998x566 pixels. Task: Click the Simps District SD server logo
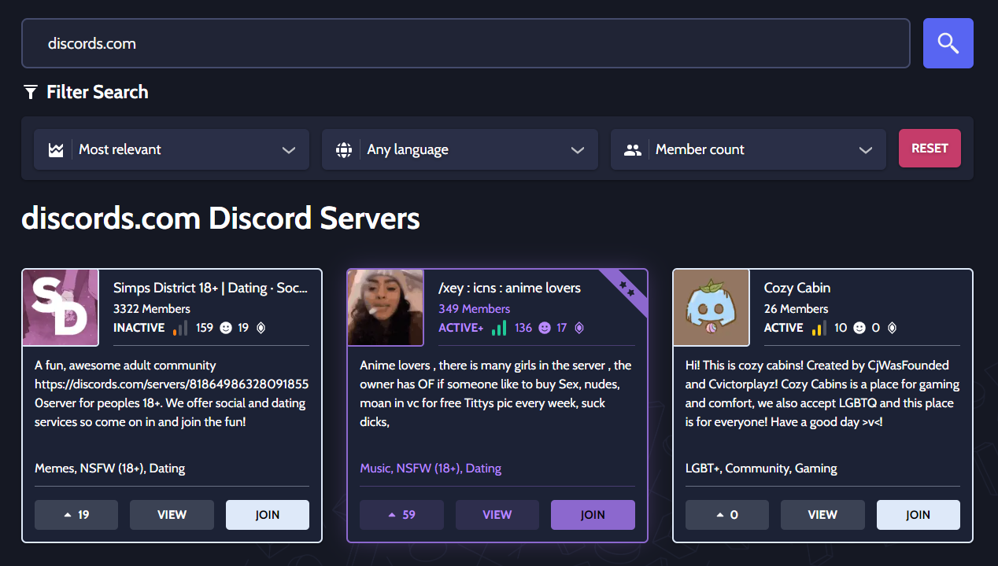(x=61, y=307)
